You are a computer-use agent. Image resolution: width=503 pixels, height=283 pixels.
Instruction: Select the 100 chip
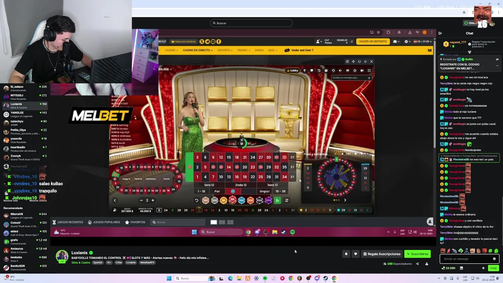[x=206, y=200]
